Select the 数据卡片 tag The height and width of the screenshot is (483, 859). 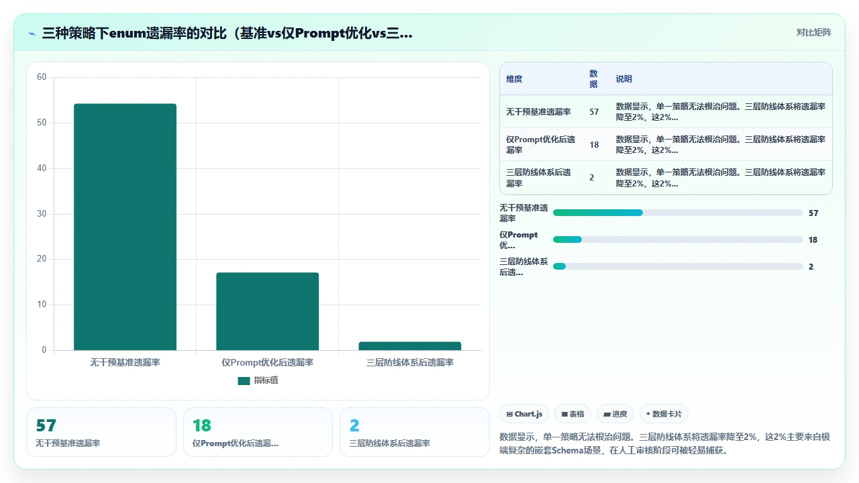664,414
